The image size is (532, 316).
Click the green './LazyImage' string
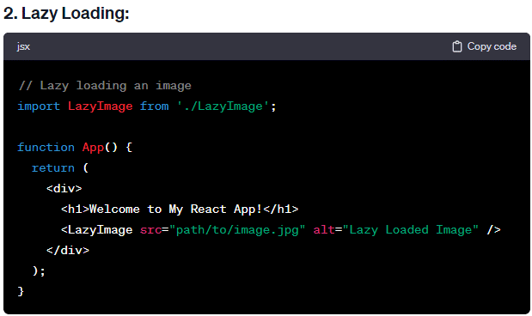pyautogui.click(x=223, y=106)
